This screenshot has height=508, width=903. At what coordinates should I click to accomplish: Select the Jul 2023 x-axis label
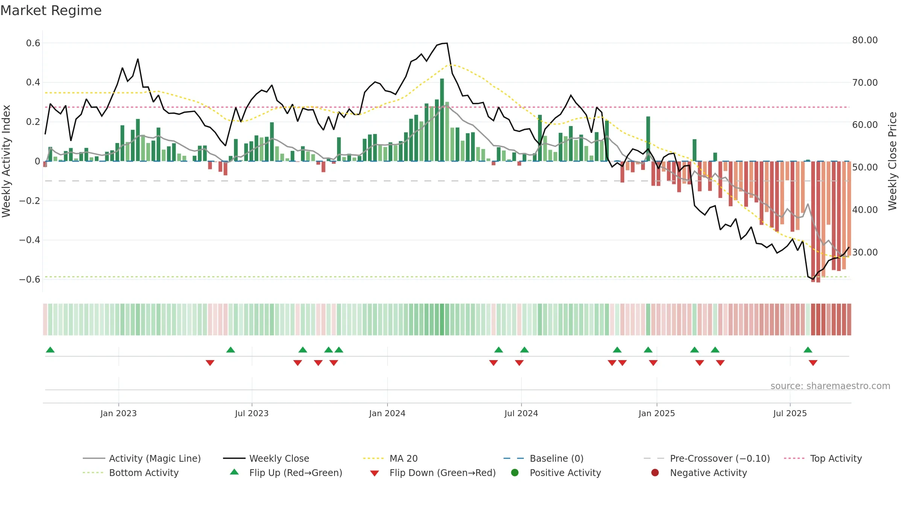point(252,413)
